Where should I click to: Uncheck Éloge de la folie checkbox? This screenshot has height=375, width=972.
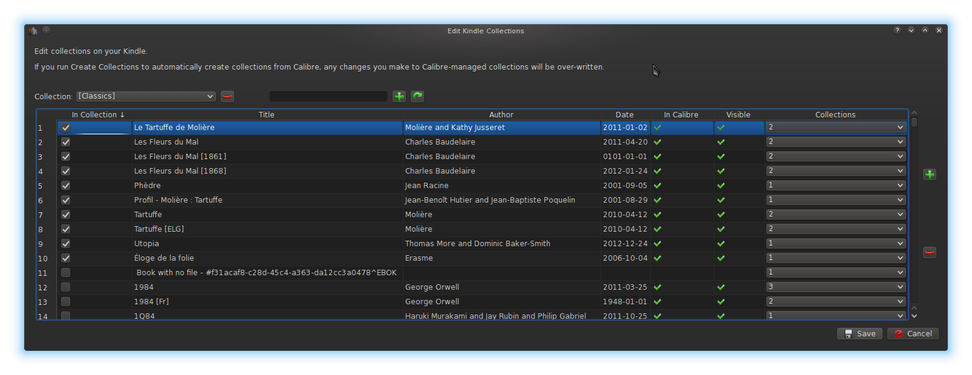pos(66,258)
